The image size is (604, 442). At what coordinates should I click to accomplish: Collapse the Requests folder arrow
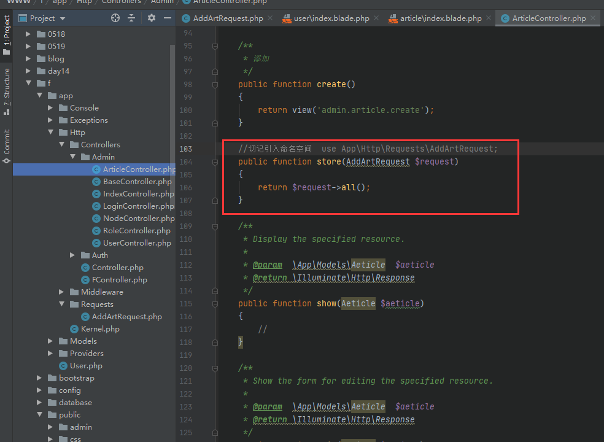click(61, 304)
